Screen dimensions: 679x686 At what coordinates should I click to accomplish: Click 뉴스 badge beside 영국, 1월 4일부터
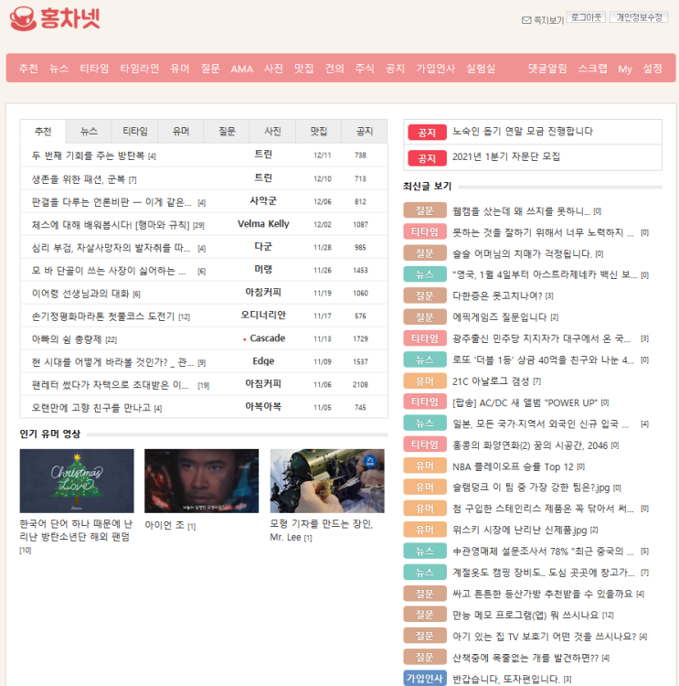[x=425, y=274]
